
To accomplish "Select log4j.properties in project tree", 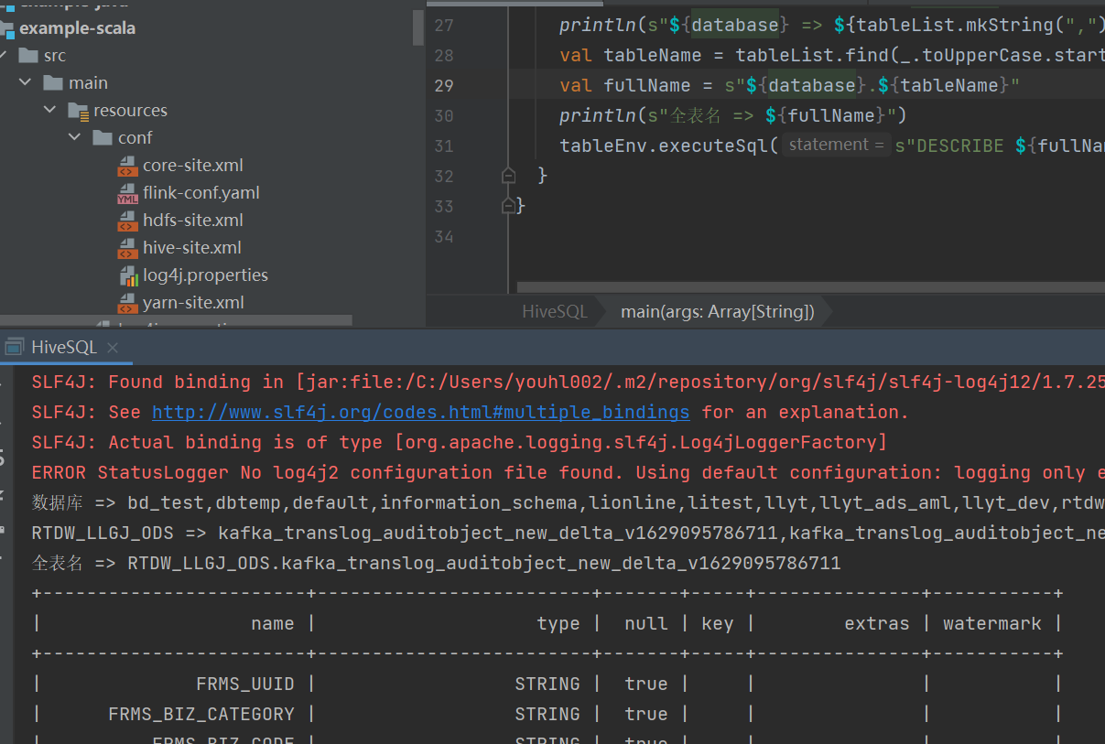I will pyautogui.click(x=205, y=275).
